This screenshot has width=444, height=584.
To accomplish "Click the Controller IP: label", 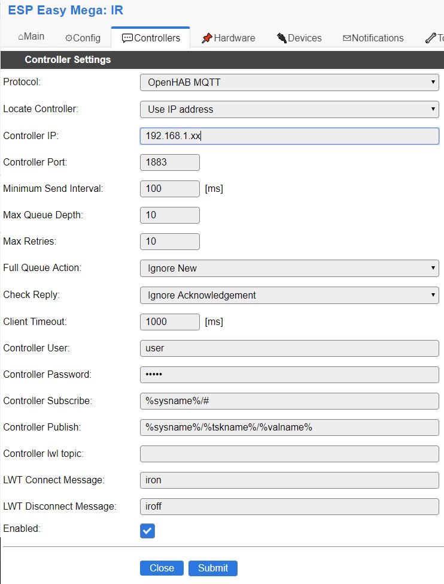I will [x=31, y=136].
